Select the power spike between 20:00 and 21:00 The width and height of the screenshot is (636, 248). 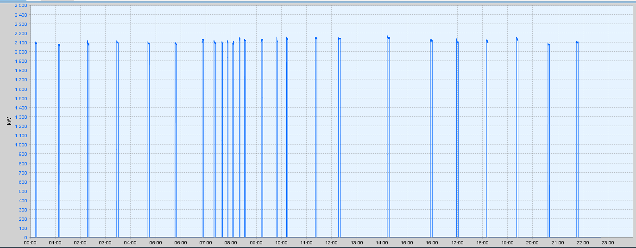click(x=548, y=140)
